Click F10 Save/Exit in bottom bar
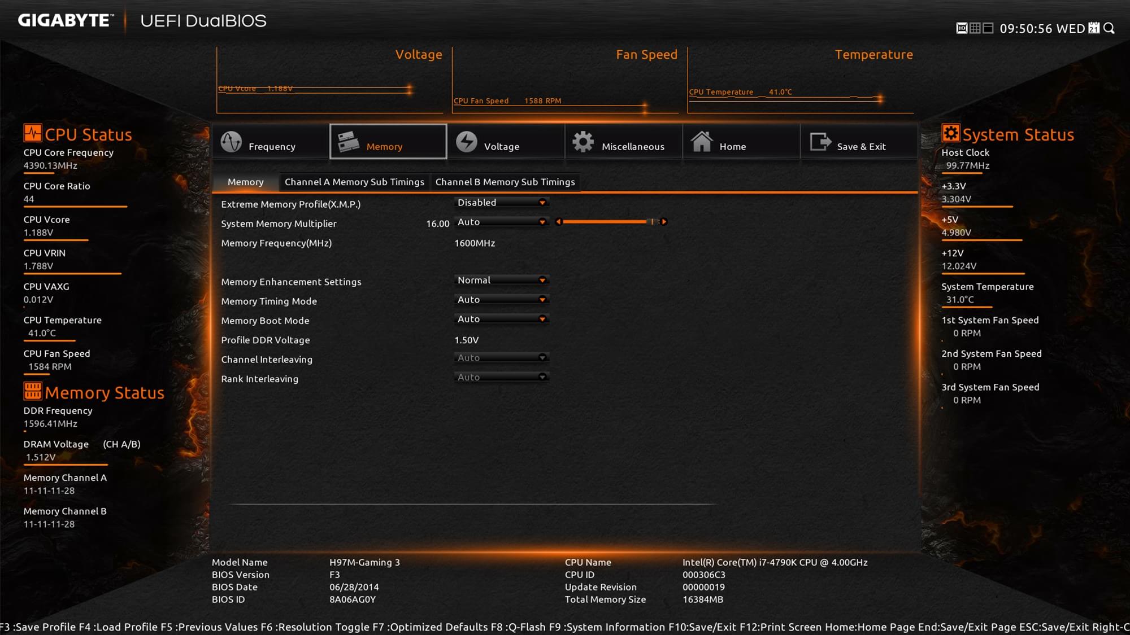This screenshot has height=635, width=1130. tap(702, 627)
